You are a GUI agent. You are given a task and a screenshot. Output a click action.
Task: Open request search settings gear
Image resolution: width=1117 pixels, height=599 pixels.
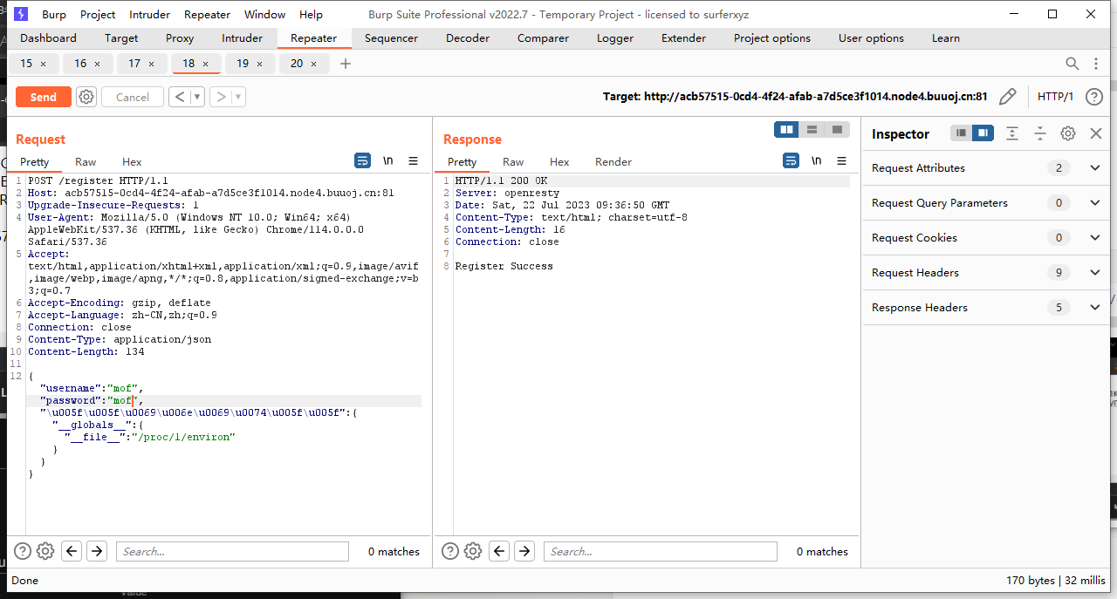pos(45,551)
